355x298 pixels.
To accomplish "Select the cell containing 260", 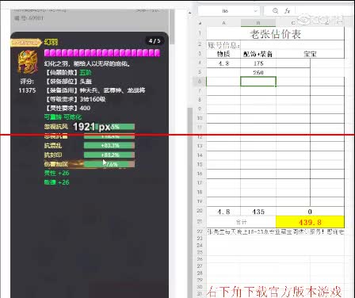I will (x=258, y=72).
